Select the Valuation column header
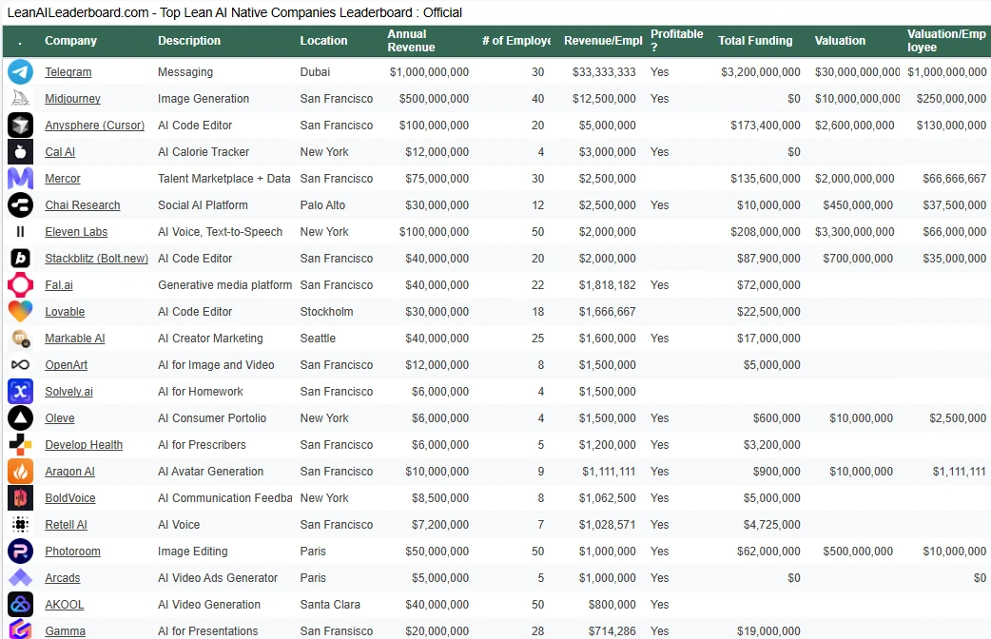 840,41
